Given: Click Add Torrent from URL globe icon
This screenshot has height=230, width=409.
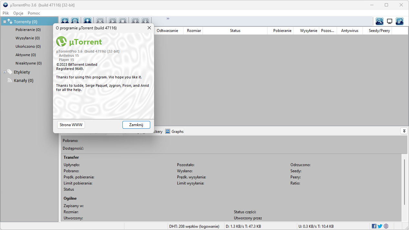Looking at the screenshot, I should (x=75, y=21).
